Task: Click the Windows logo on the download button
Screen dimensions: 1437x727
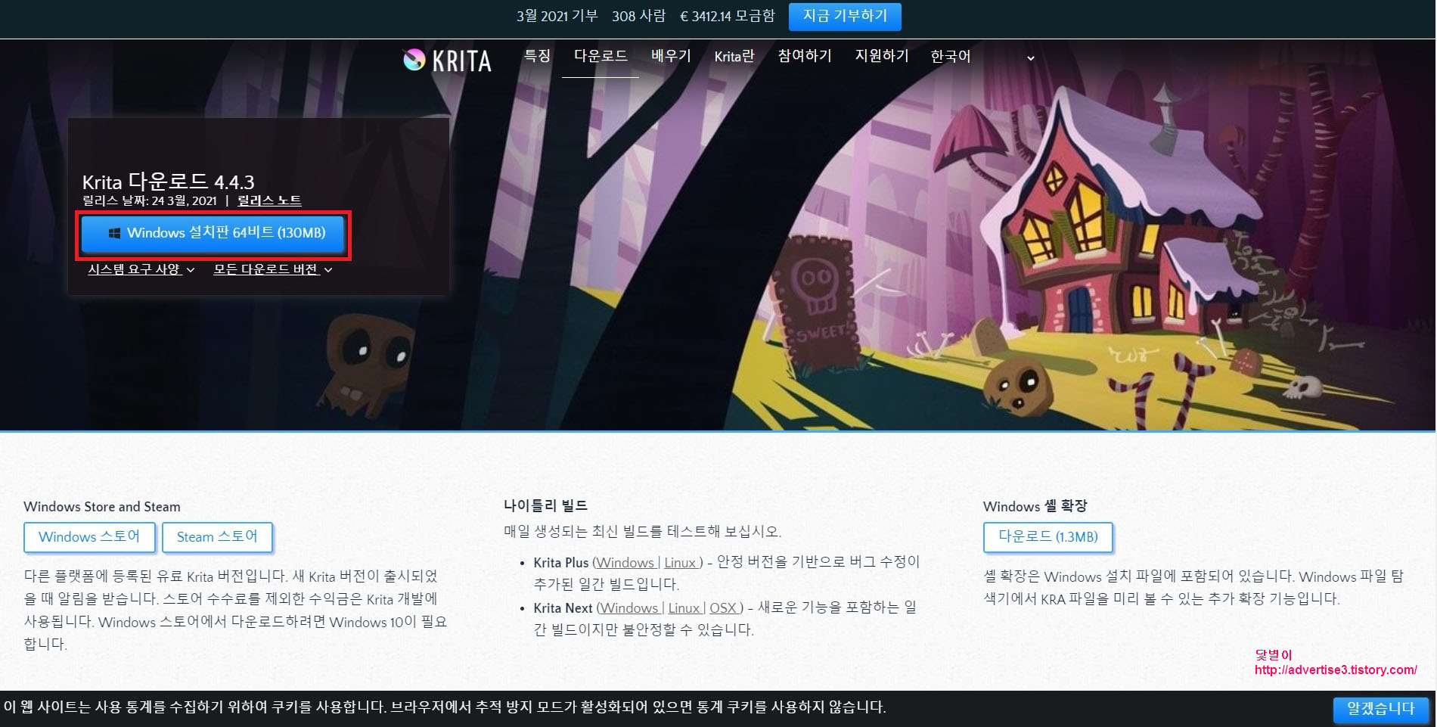Action: click(115, 233)
